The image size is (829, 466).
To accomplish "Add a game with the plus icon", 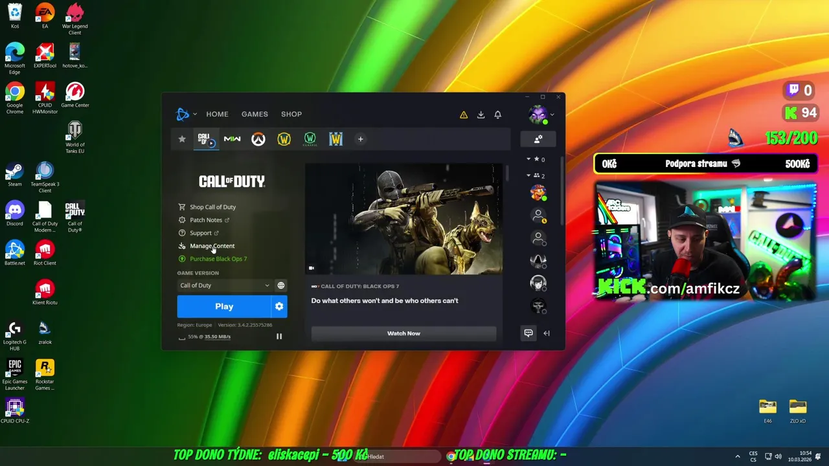I will pos(361,139).
